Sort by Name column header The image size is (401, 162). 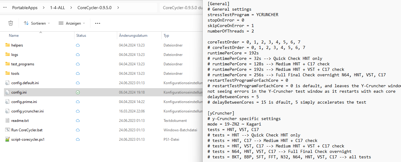tap(14, 36)
